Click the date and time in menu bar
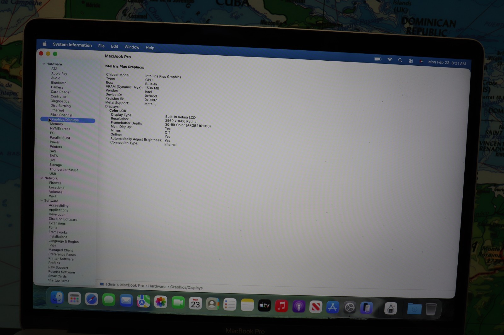 447,63
